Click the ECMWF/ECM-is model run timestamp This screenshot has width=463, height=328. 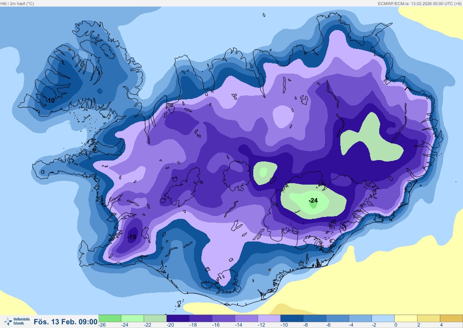419,4
